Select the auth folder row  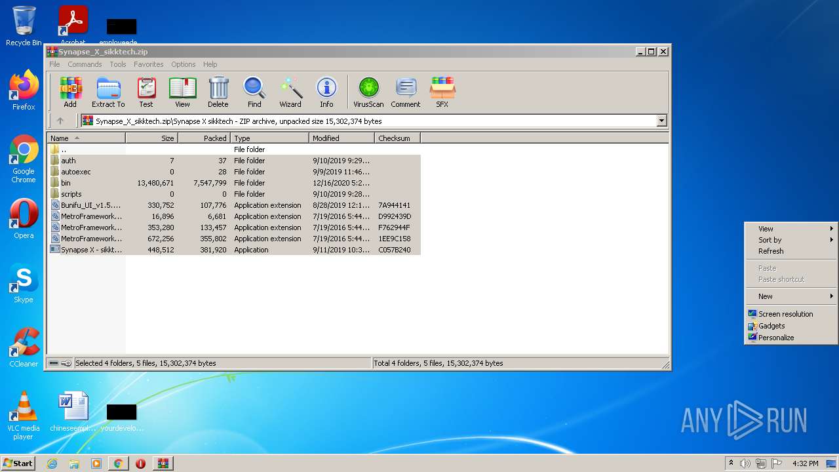point(235,161)
